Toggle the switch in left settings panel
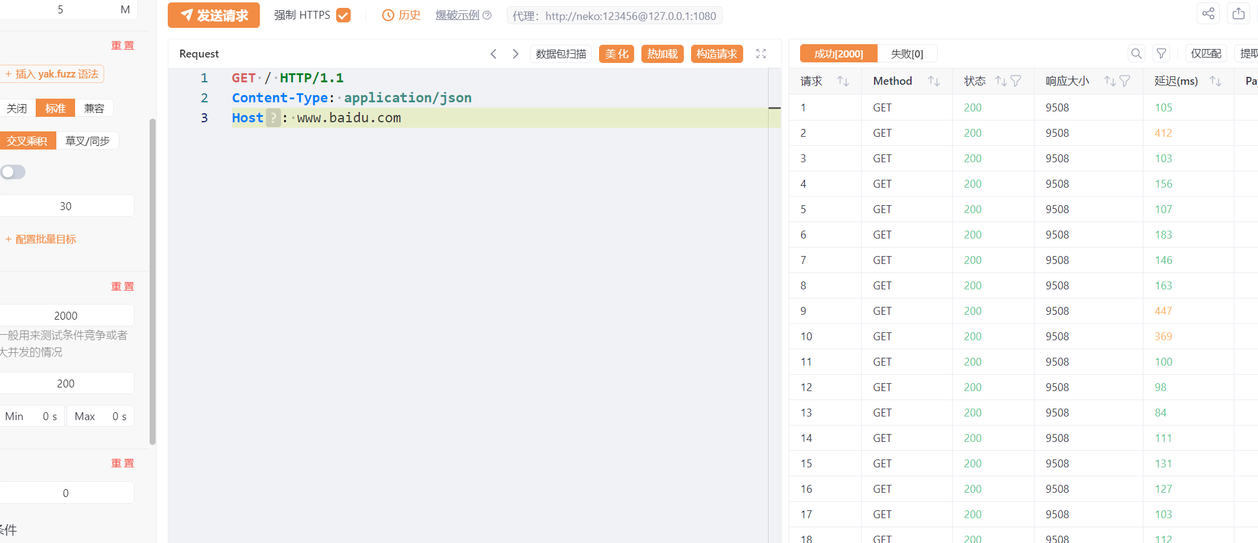The image size is (1258, 543). [13, 172]
